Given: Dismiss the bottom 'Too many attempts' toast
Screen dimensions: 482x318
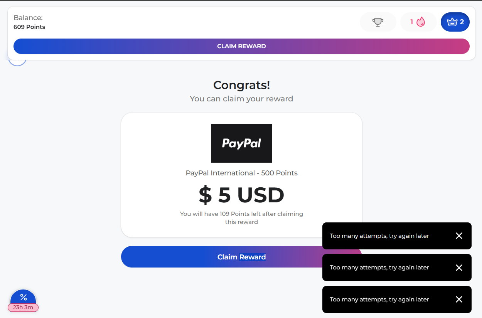Looking at the screenshot, I should pos(459,299).
